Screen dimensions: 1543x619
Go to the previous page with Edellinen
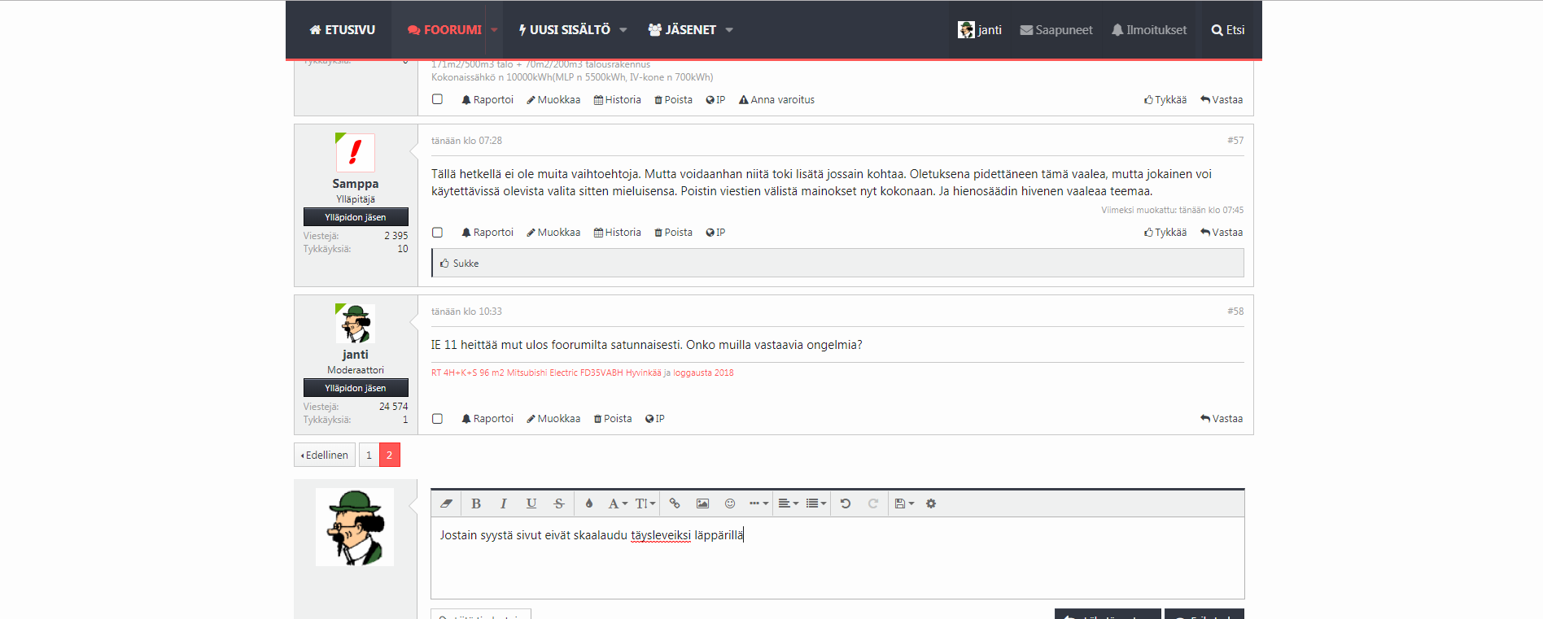[x=325, y=455]
